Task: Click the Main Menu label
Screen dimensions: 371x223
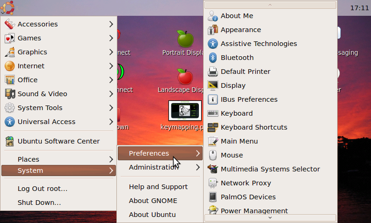Action: pos(239,141)
